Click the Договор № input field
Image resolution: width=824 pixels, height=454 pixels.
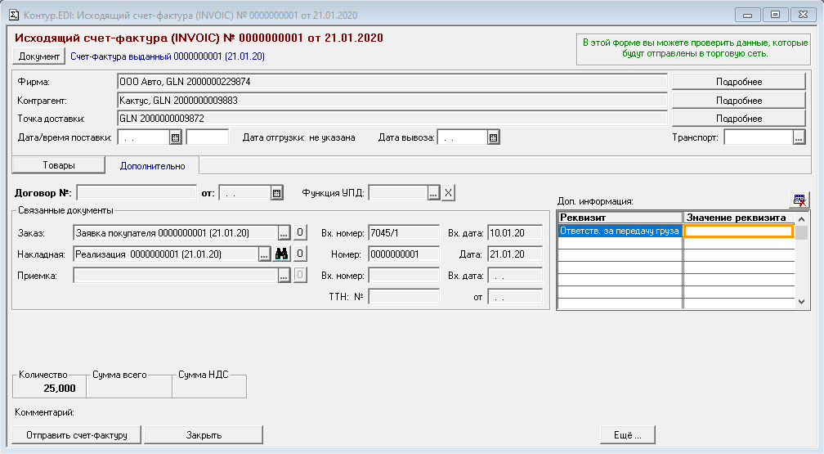(136, 193)
